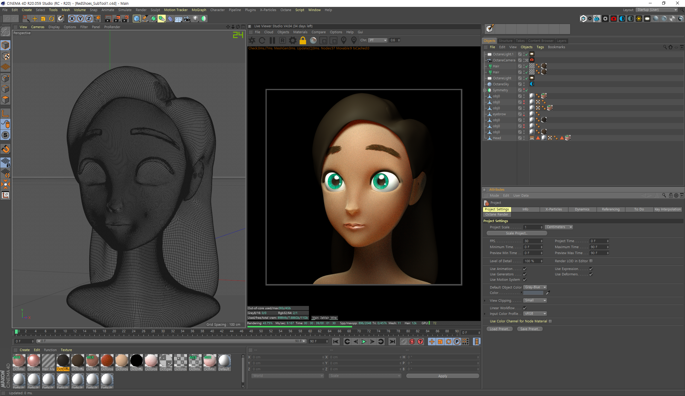This screenshot has width=685, height=396.
Task: Switch to the Octane Render tab
Action: pyautogui.click(x=497, y=215)
